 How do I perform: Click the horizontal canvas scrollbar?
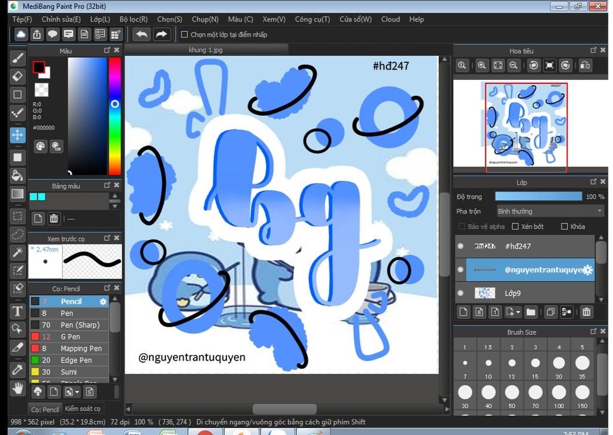click(x=284, y=409)
